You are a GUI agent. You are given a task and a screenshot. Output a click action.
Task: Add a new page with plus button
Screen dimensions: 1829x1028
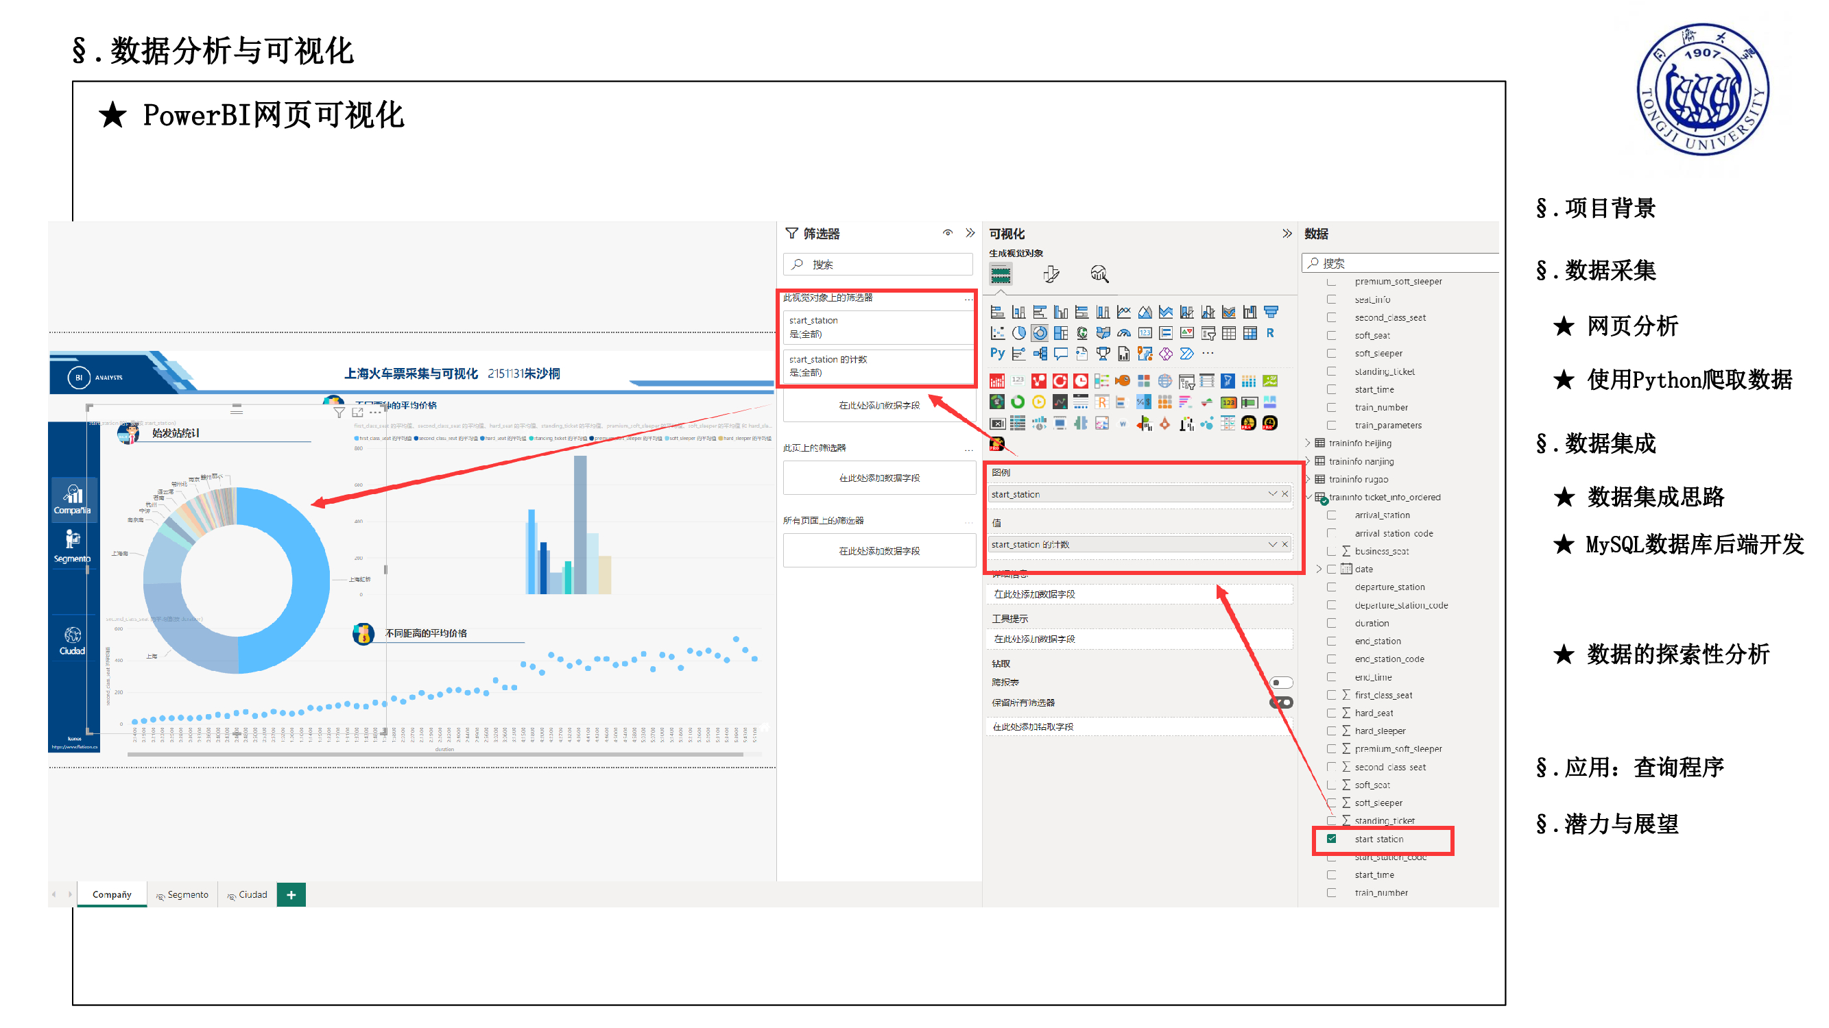[291, 894]
